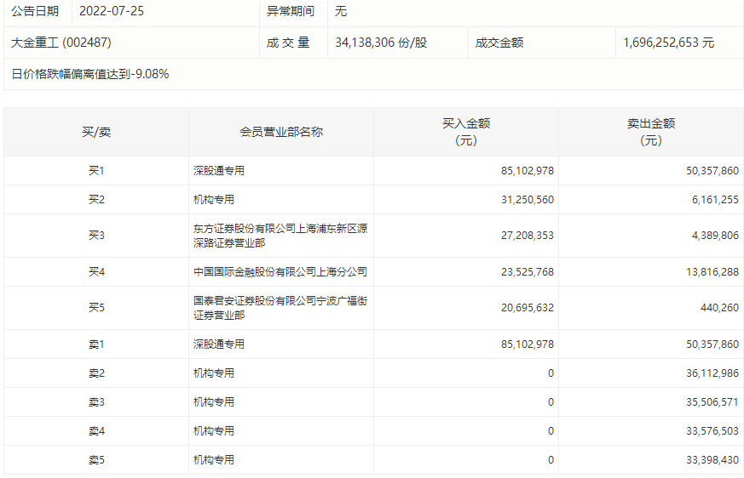The image size is (744, 478).
Task: Select 机构专用 in the 买2 row
Action: [214, 200]
